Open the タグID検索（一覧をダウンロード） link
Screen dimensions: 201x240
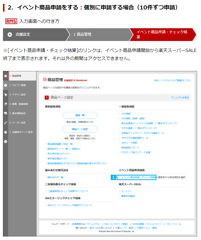139,128
